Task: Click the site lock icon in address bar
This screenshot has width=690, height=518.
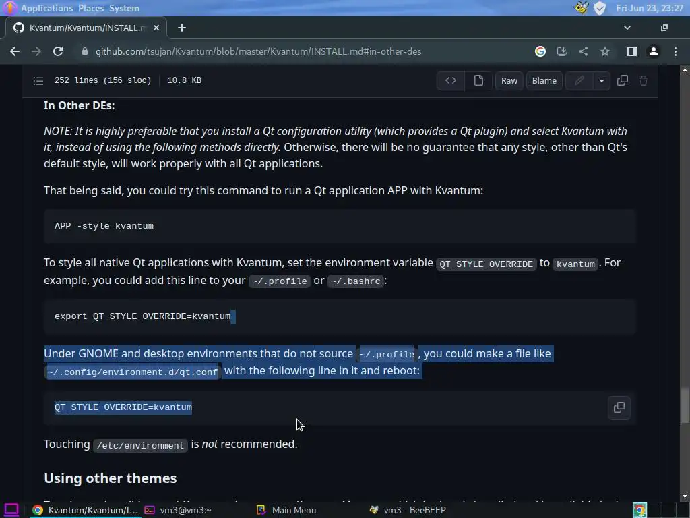Action: (x=85, y=51)
